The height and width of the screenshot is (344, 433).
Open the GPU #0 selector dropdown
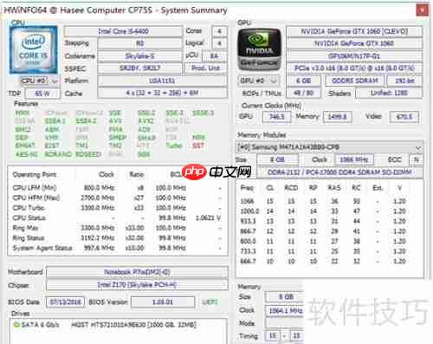259,81
